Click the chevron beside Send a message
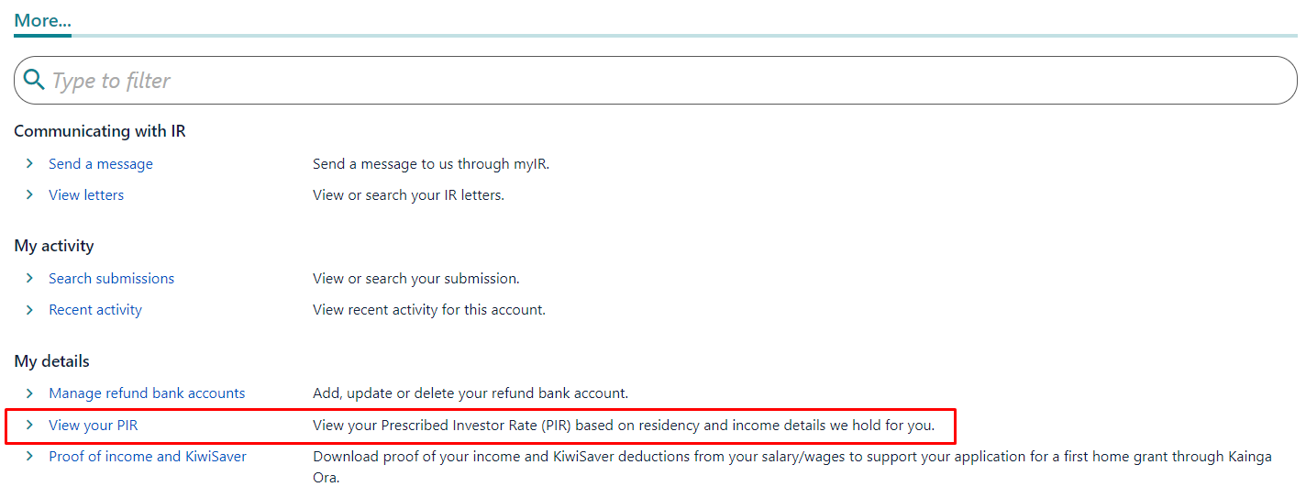The height and width of the screenshot is (498, 1306). (x=29, y=163)
